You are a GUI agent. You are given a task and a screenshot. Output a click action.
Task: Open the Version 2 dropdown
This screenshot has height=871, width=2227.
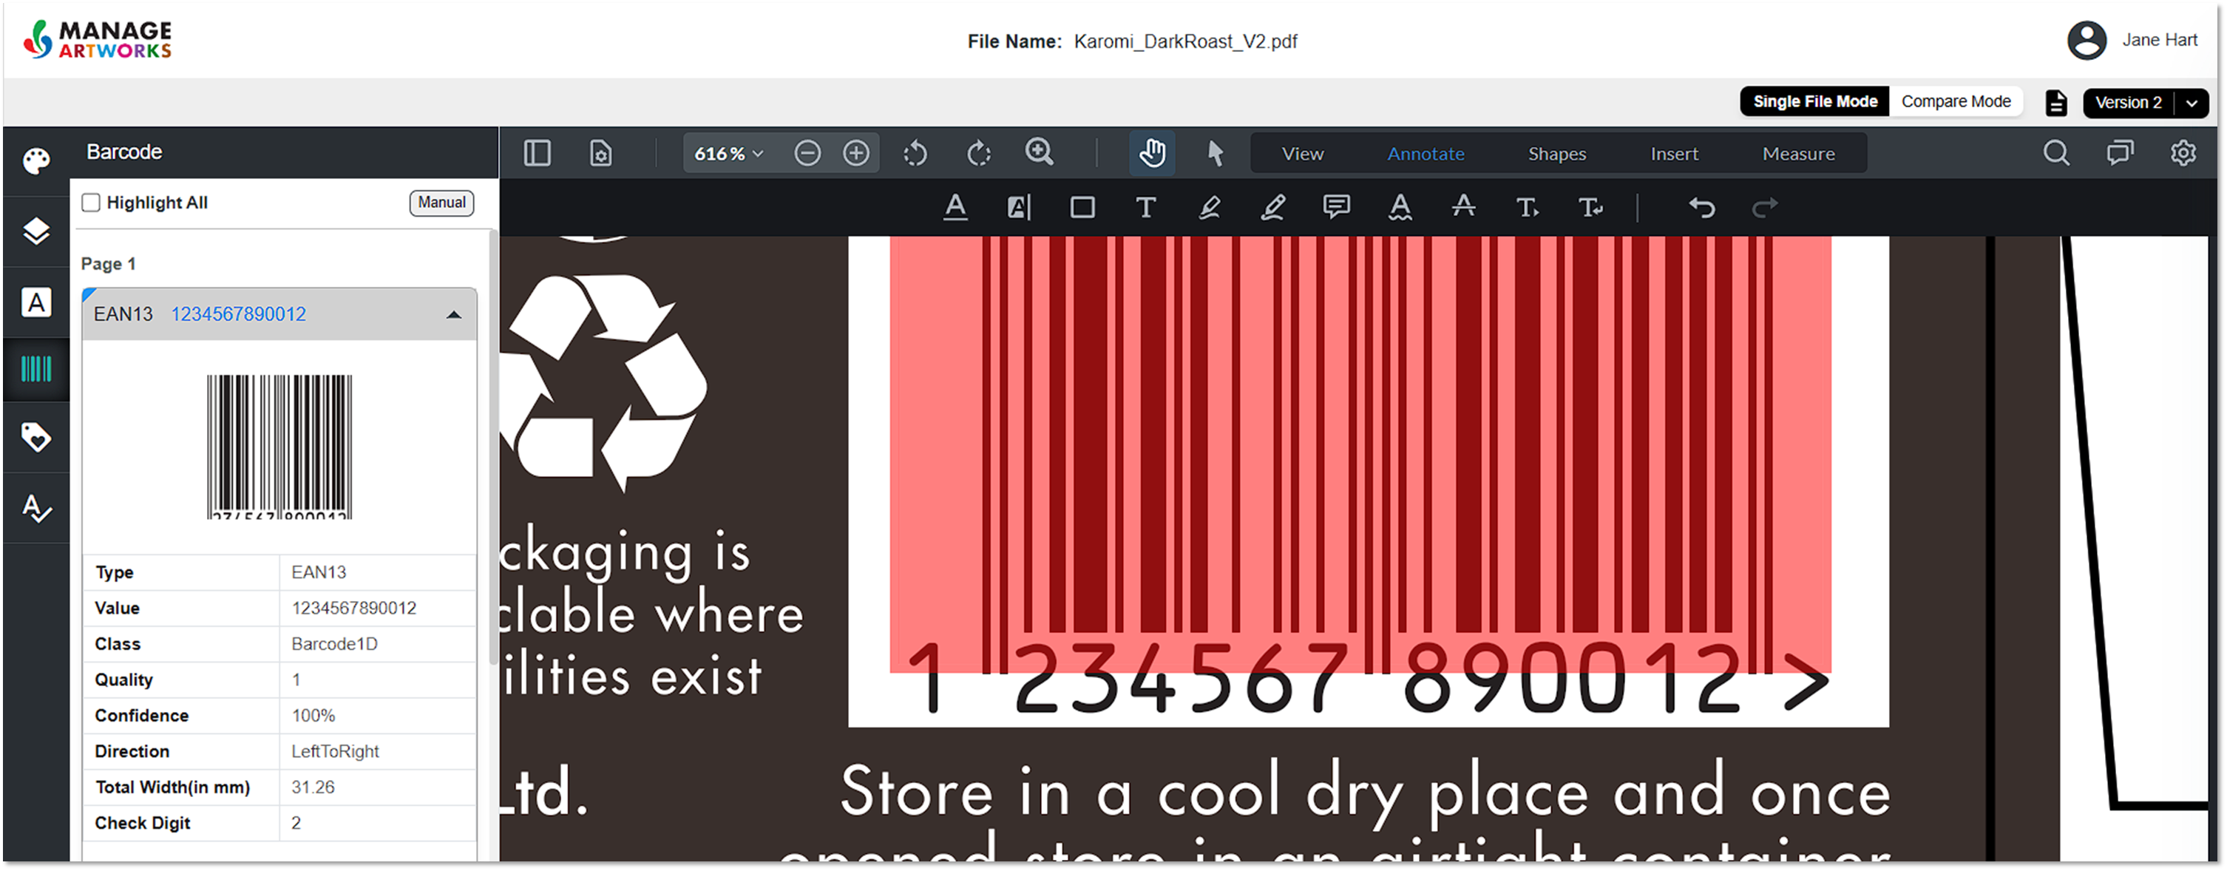coord(2191,103)
